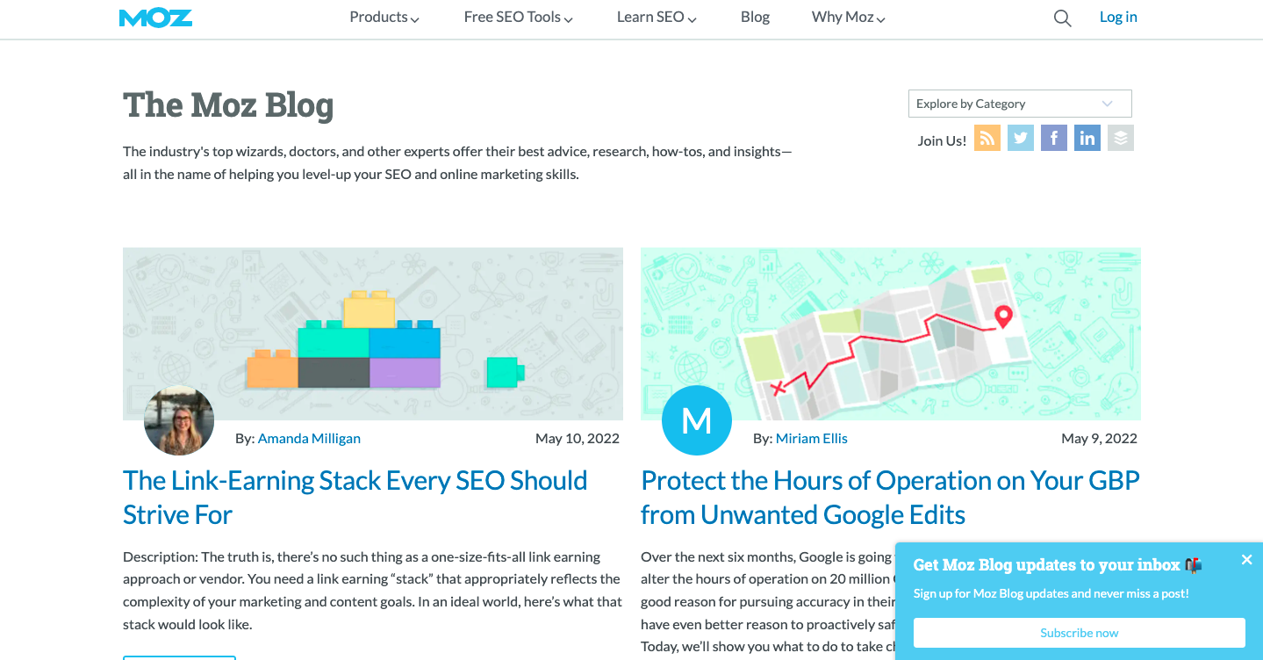Viewport: 1263px width, 660px height.
Task: Open the RSS feed icon
Action: pos(987,138)
